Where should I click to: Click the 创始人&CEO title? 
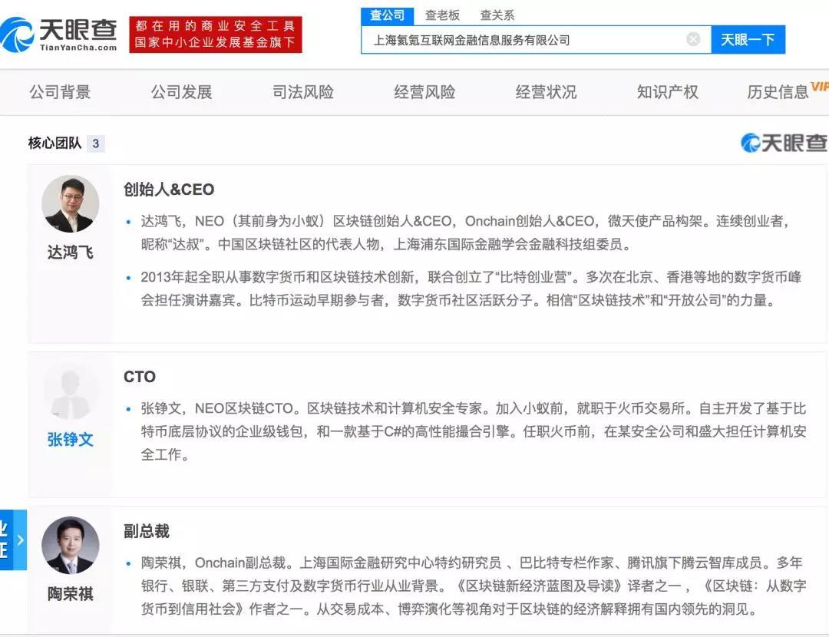(x=169, y=190)
